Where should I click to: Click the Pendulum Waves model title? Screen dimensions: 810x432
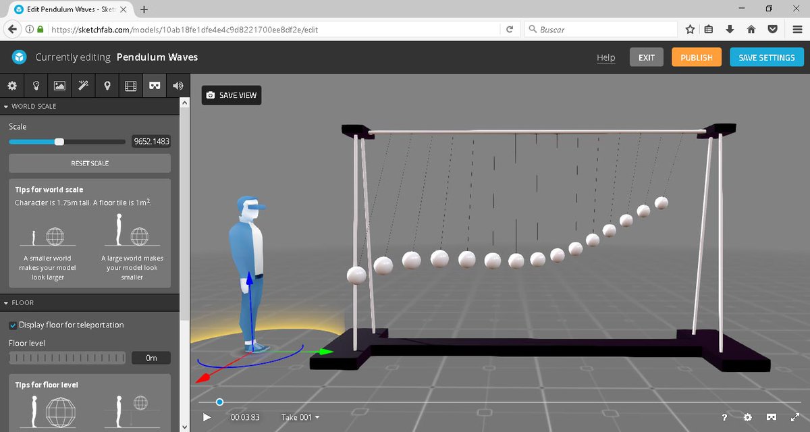coord(157,57)
